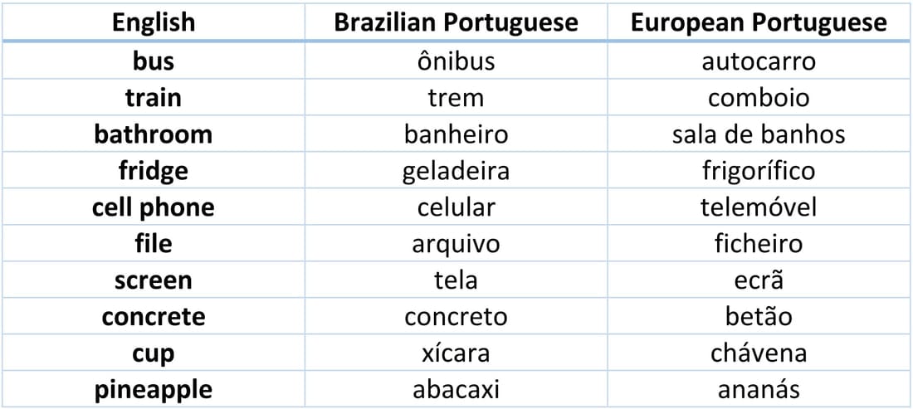The height and width of the screenshot is (409, 913).
Task: Click the banheiro cell
Action: point(456,134)
